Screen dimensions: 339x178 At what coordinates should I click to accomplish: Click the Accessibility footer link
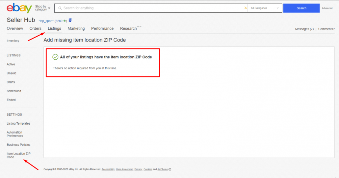coord(108,169)
